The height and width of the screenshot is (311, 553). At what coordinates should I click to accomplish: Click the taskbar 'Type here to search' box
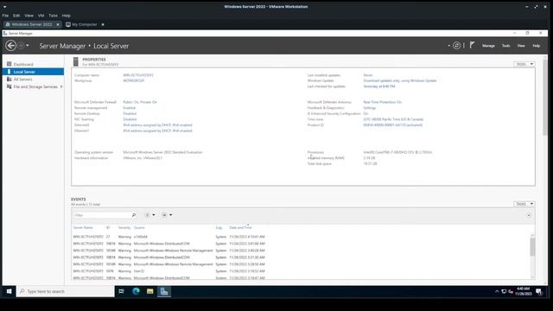(66, 291)
